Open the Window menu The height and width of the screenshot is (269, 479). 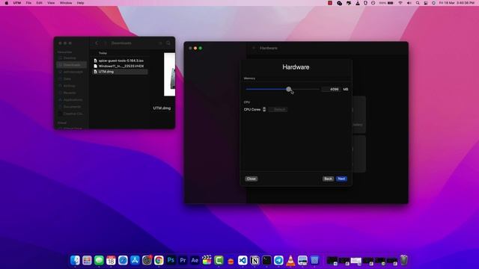click(x=66, y=3)
